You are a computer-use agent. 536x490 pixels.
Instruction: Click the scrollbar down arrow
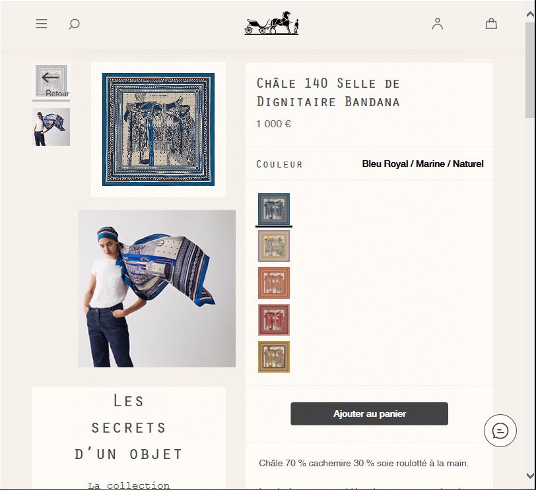[530, 475]
